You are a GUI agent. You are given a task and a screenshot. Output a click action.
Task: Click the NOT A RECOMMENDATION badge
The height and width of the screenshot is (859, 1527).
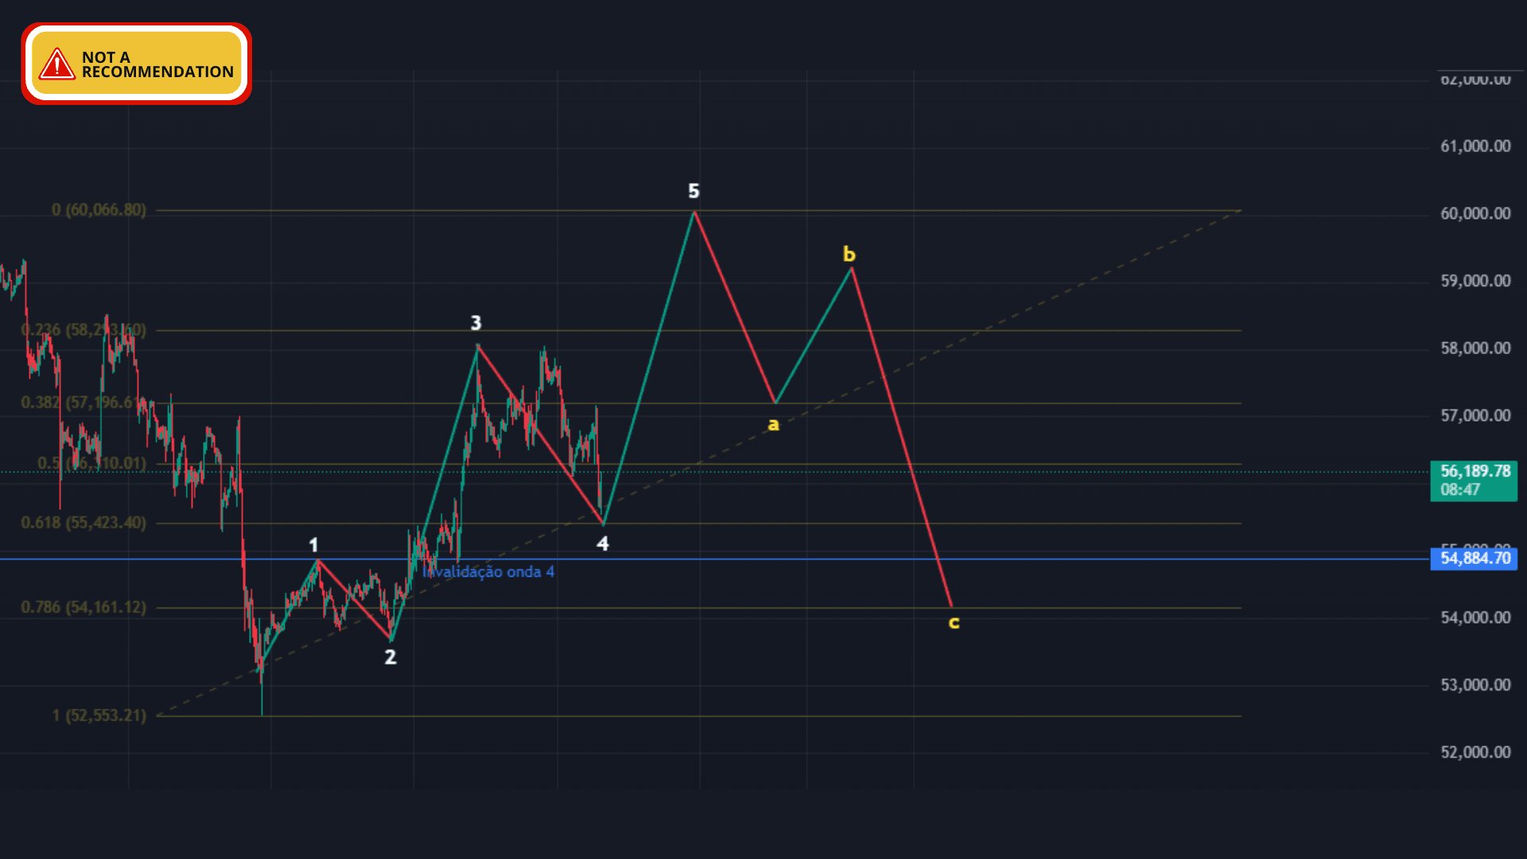point(137,64)
